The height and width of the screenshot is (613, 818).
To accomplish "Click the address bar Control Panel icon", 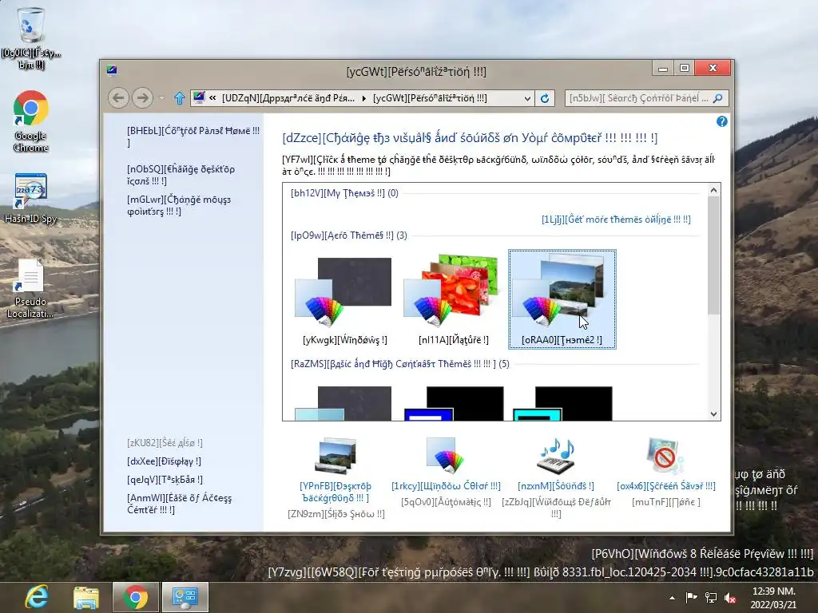I will click(199, 97).
